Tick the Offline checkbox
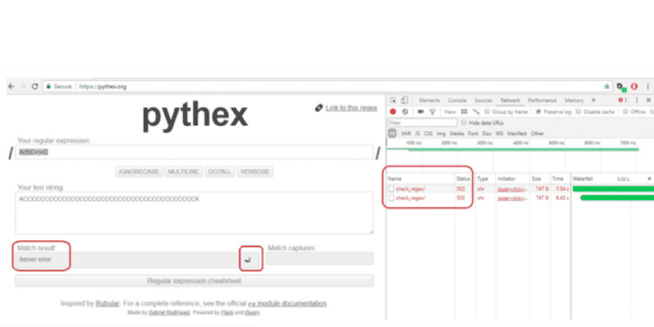This screenshot has height=327, width=654. click(x=625, y=112)
